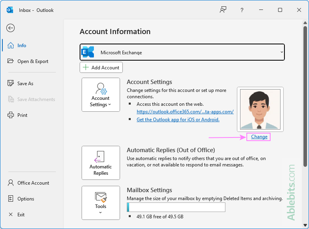
Task: Click '49.1 GB free of 49.5 GB' text
Action: click(160, 217)
